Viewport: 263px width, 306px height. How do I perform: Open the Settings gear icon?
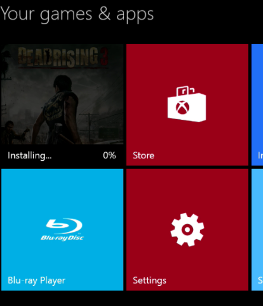pyautogui.click(x=187, y=230)
